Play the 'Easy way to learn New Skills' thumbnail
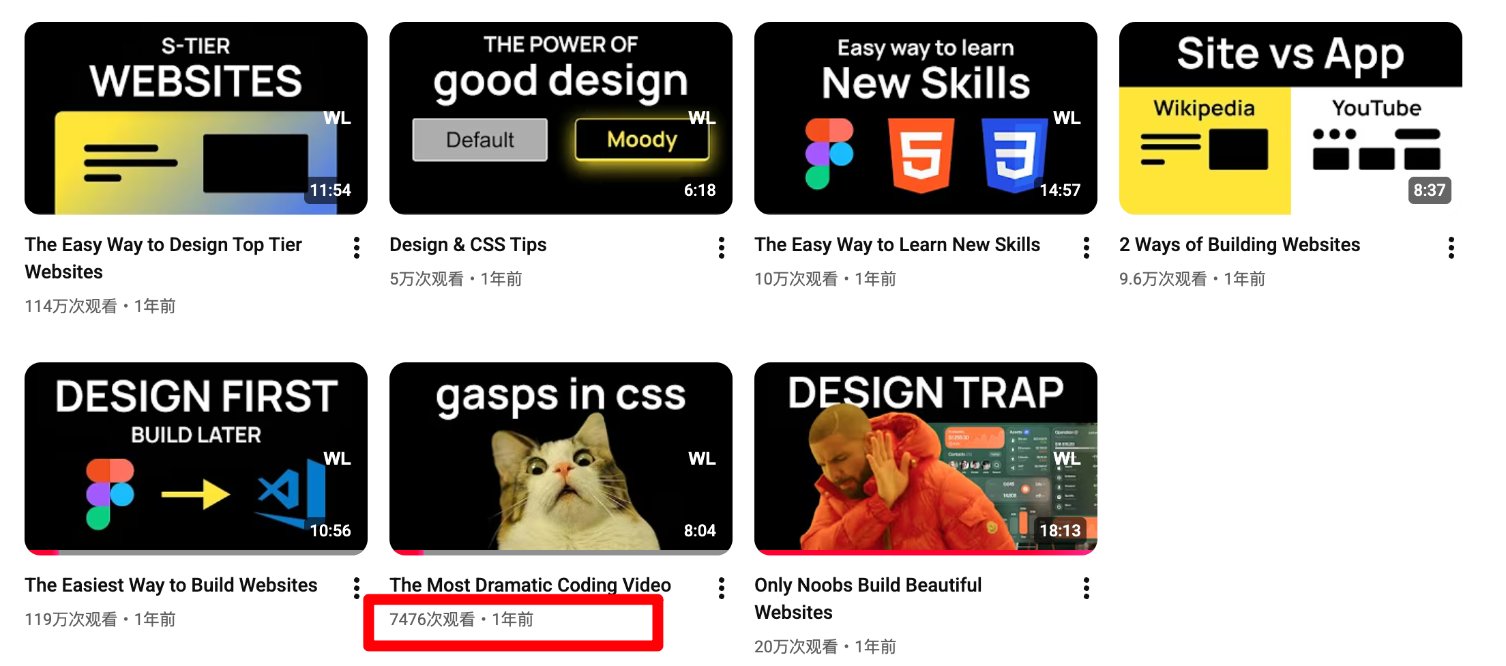Screen dimensions: 1506x666 926,118
